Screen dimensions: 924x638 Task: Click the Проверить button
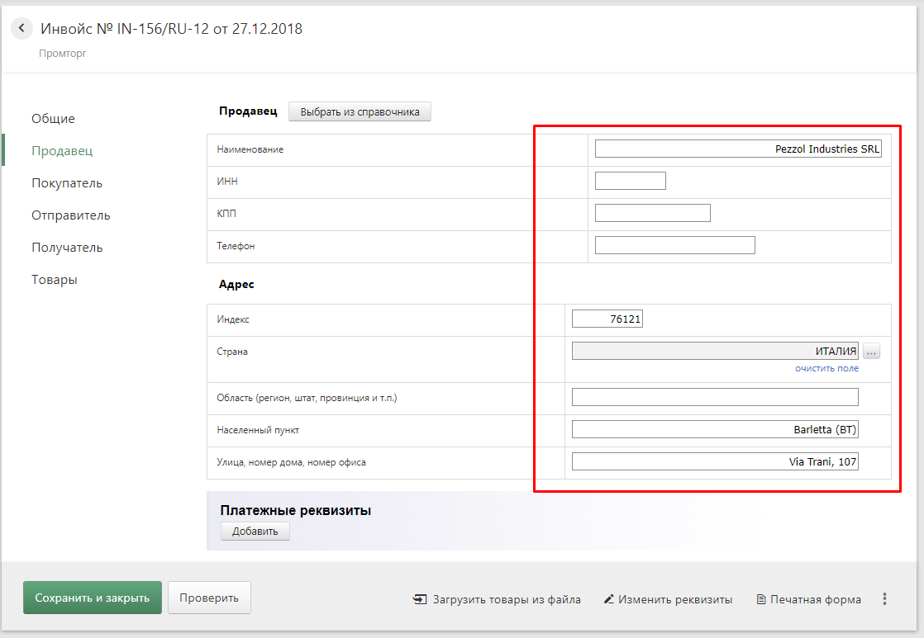click(209, 598)
